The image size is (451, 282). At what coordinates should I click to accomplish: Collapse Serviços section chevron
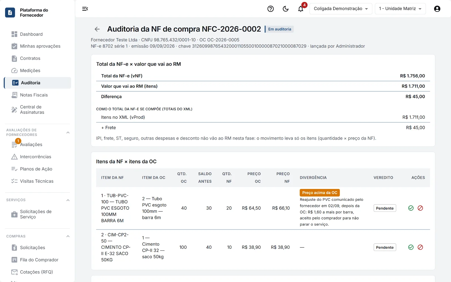coord(68,200)
